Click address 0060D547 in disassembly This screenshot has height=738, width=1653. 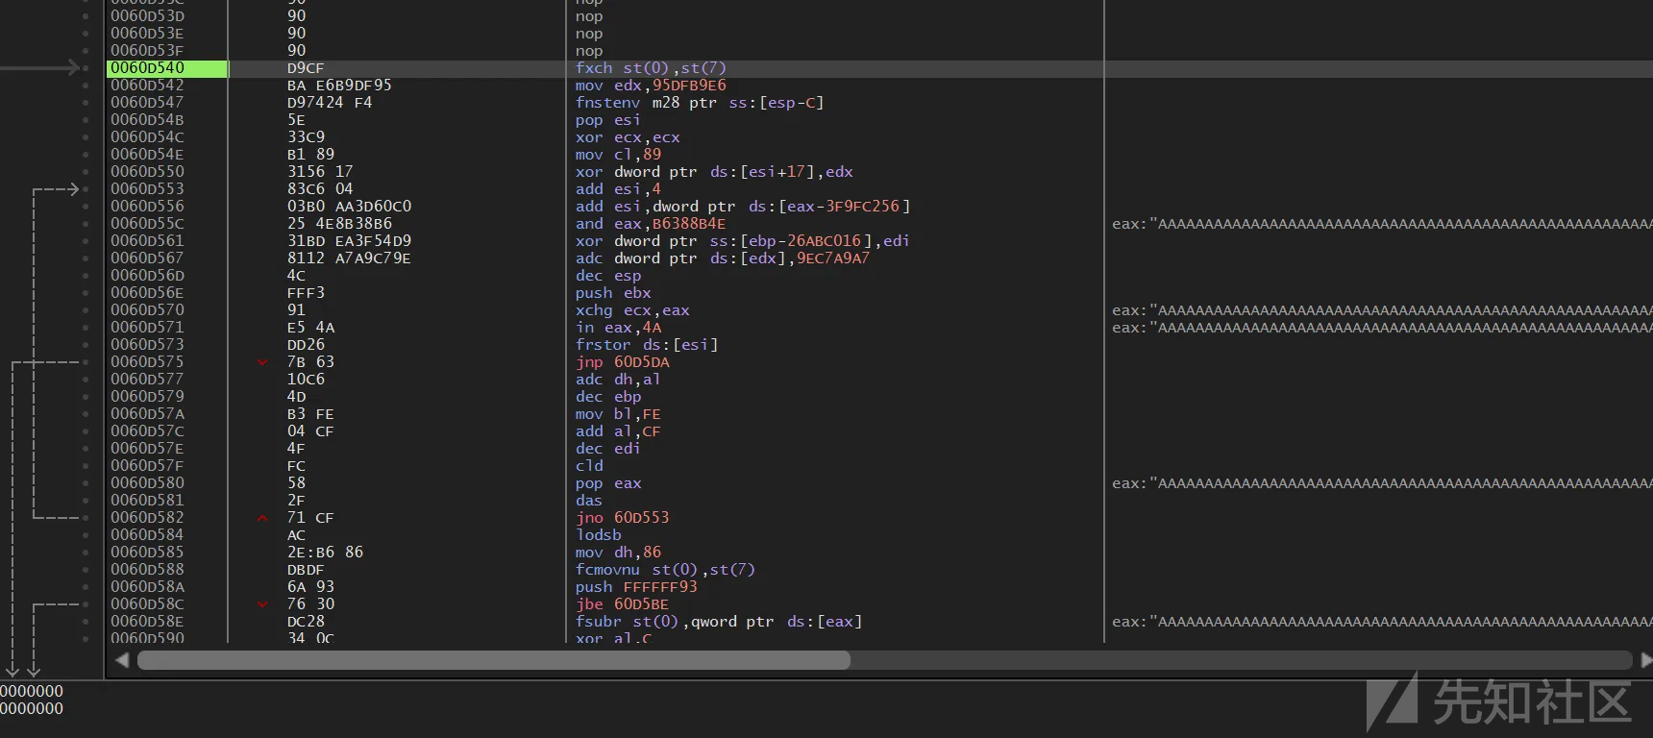click(x=147, y=103)
